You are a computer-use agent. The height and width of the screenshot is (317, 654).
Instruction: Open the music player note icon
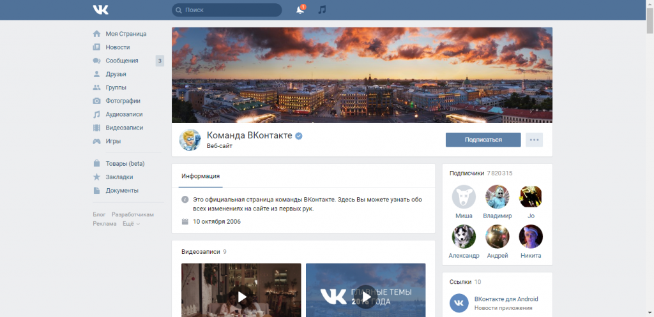click(322, 10)
